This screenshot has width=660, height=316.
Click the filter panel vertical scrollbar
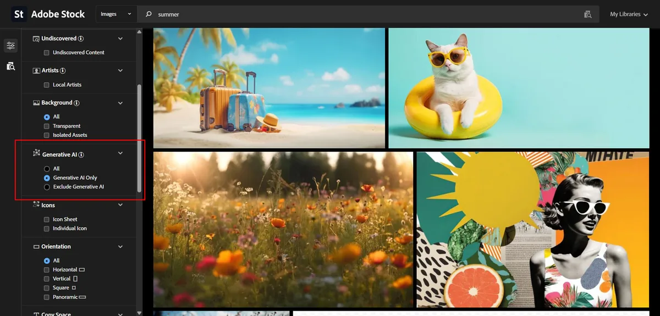click(139, 137)
